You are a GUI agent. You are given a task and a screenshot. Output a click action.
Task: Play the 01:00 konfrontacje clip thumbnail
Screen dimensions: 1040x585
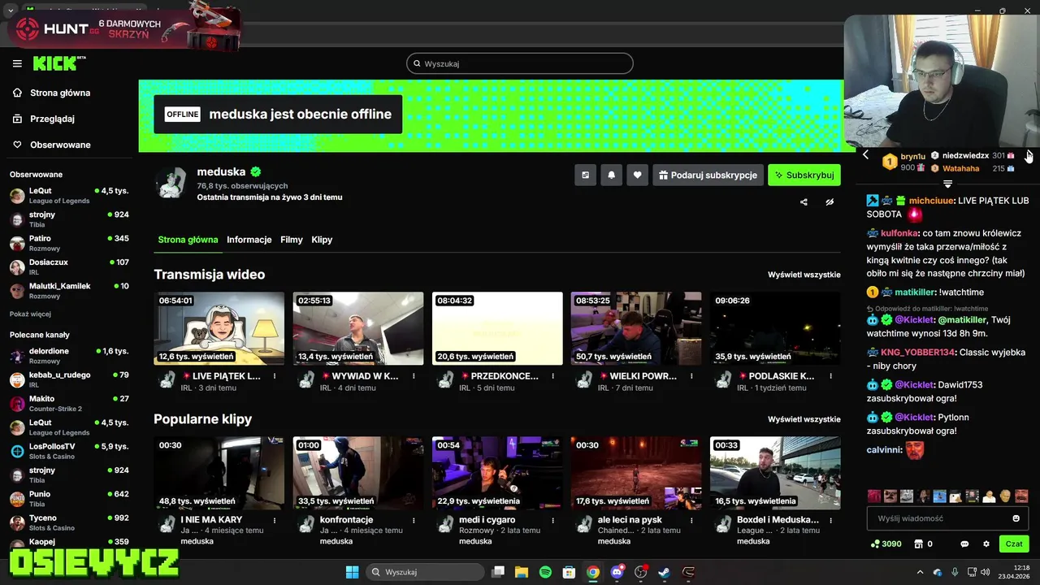click(358, 473)
